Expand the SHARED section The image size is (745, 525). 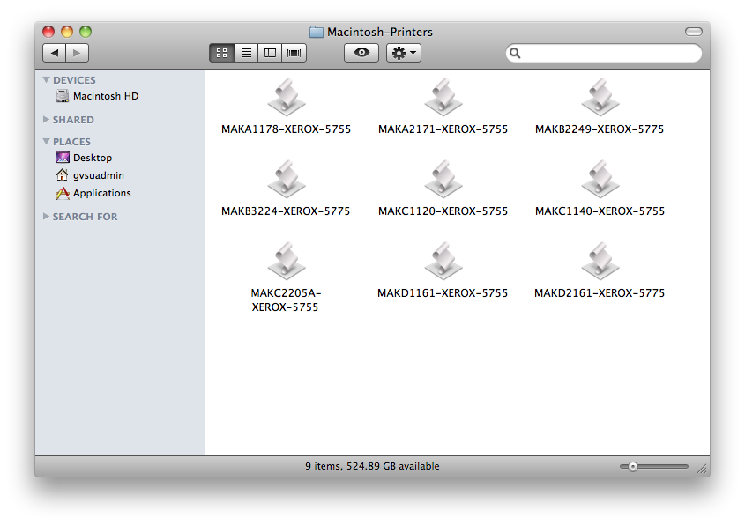click(x=47, y=120)
